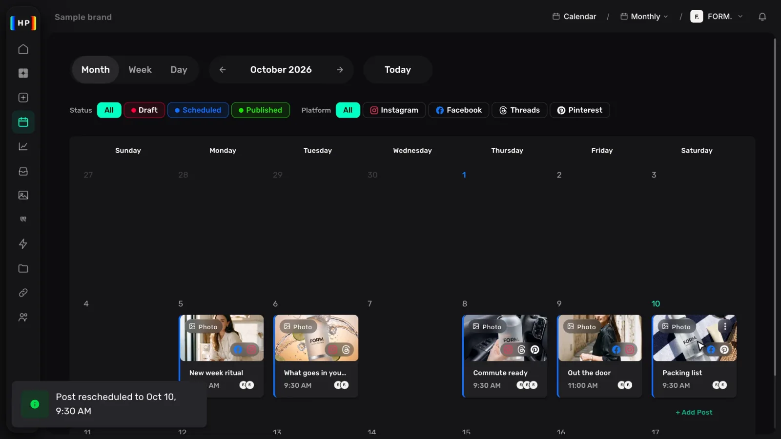The image size is (781, 439).
Task: Click + Add Post on October 10
Action: (x=694, y=412)
